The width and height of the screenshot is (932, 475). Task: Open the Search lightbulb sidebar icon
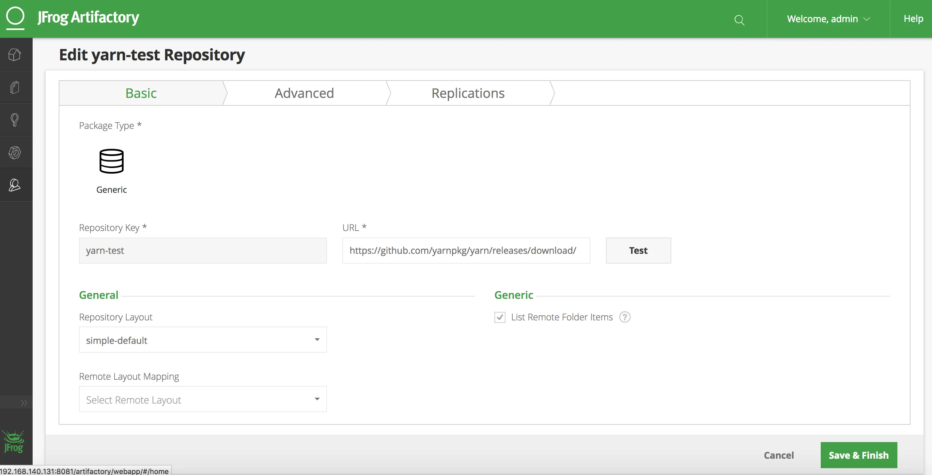(14, 120)
